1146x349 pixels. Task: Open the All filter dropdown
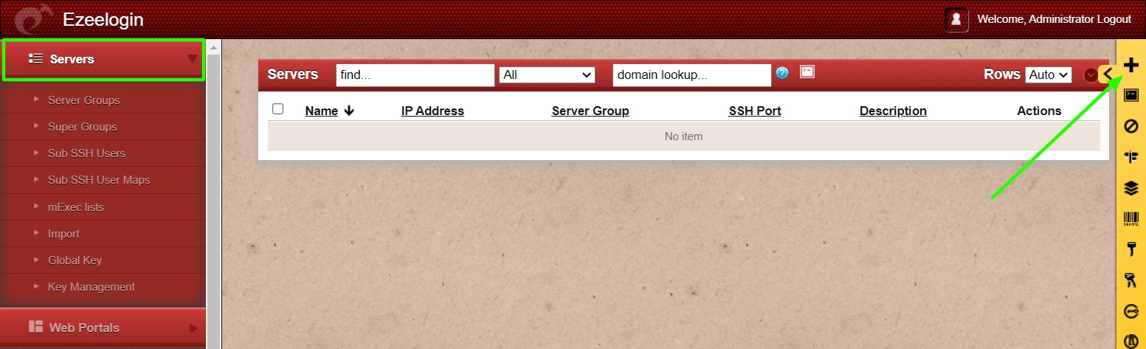pos(548,75)
